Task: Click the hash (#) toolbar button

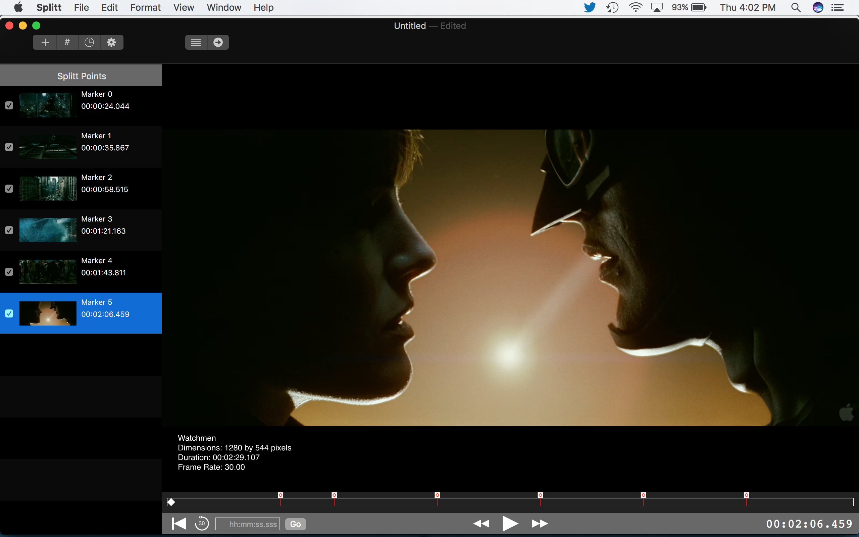Action: 67,42
